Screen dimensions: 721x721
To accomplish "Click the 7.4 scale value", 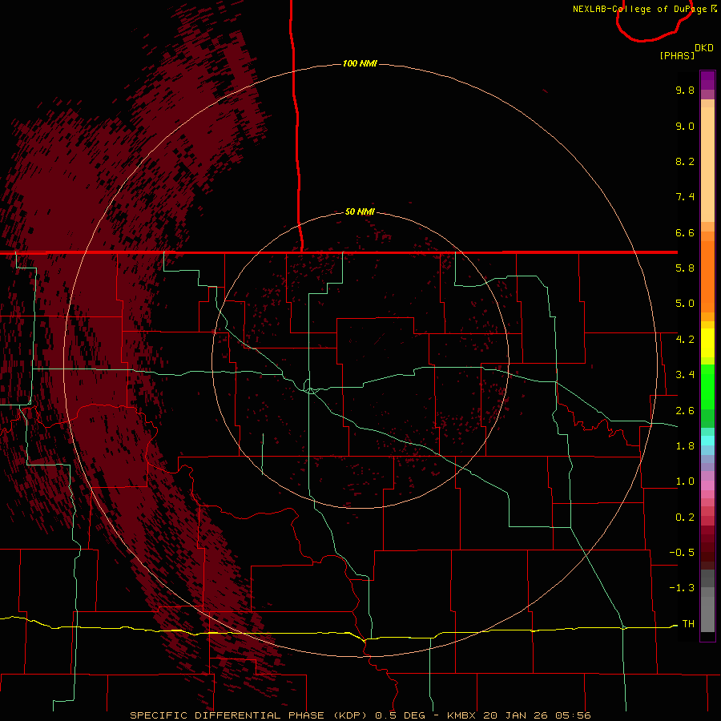I will pyautogui.click(x=685, y=197).
